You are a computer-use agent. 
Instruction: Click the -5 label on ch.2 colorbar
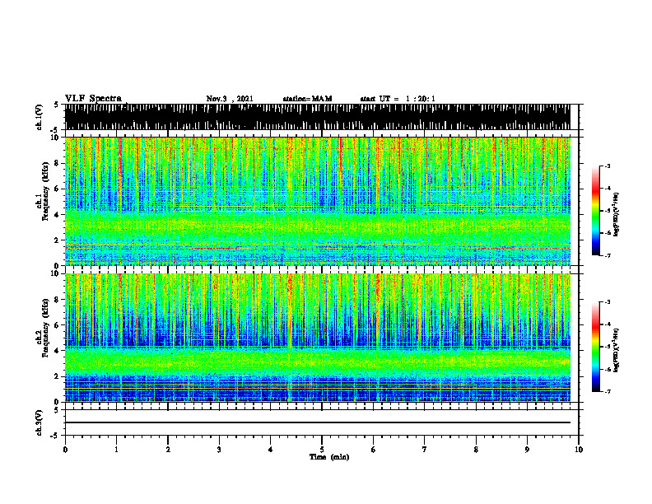pyautogui.click(x=608, y=347)
